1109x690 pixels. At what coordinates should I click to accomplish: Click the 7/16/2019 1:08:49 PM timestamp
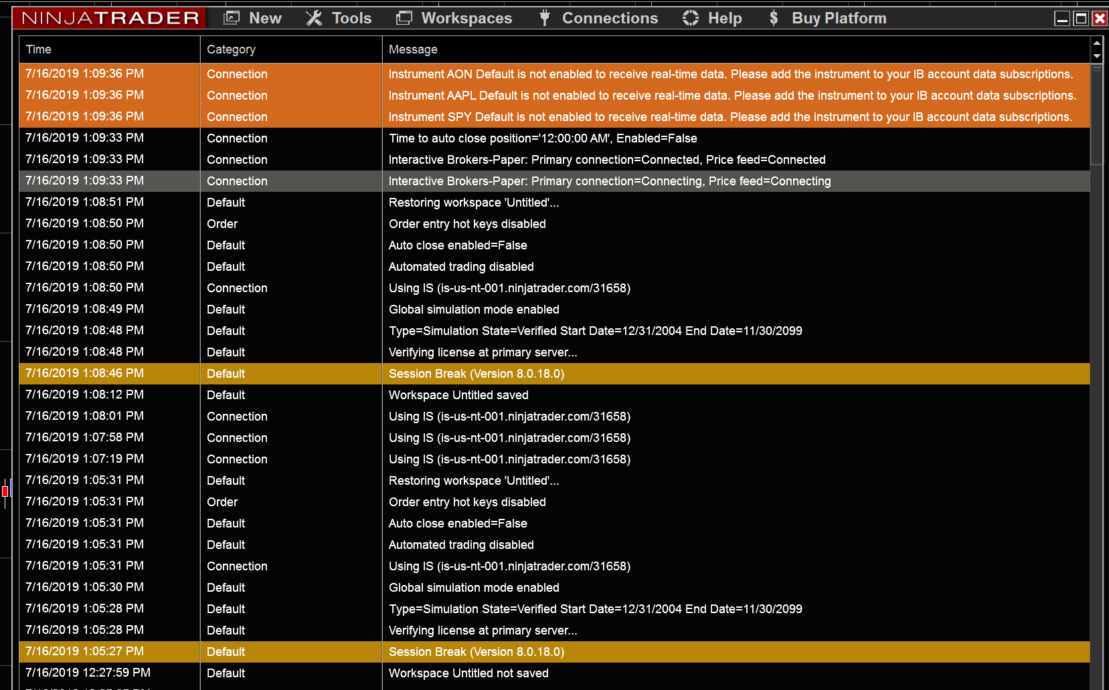click(x=84, y=309)
